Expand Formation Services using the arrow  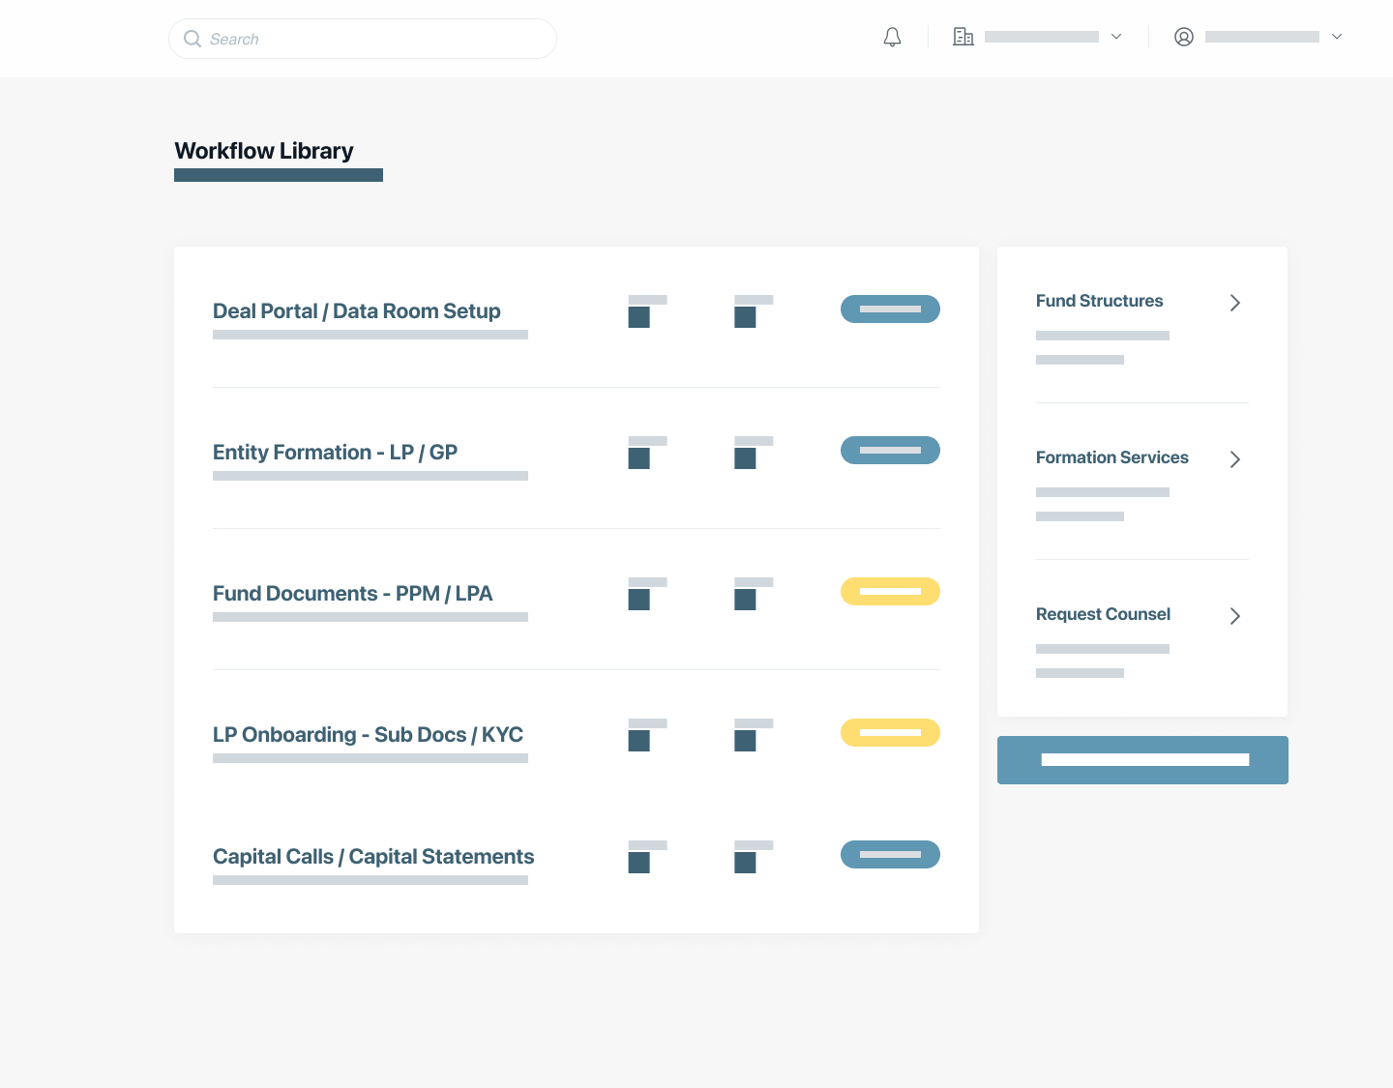(x=1234, y=459)
